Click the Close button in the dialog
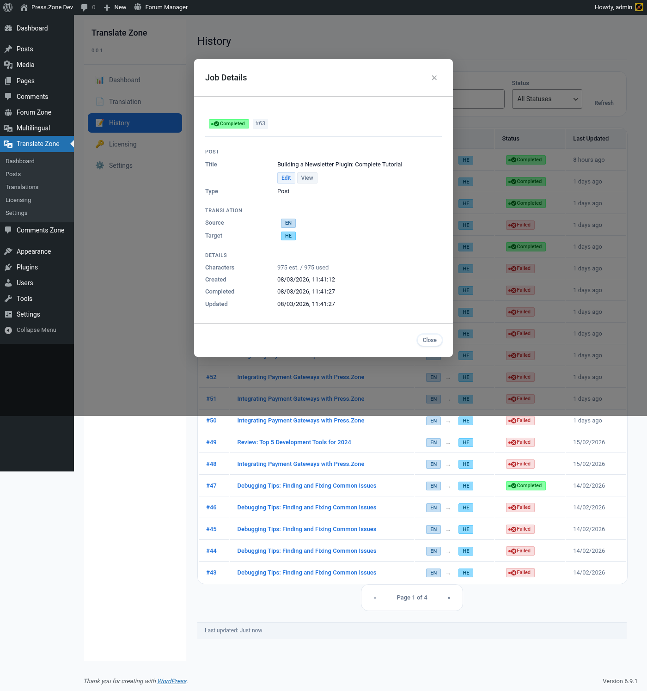 point(430,340)
